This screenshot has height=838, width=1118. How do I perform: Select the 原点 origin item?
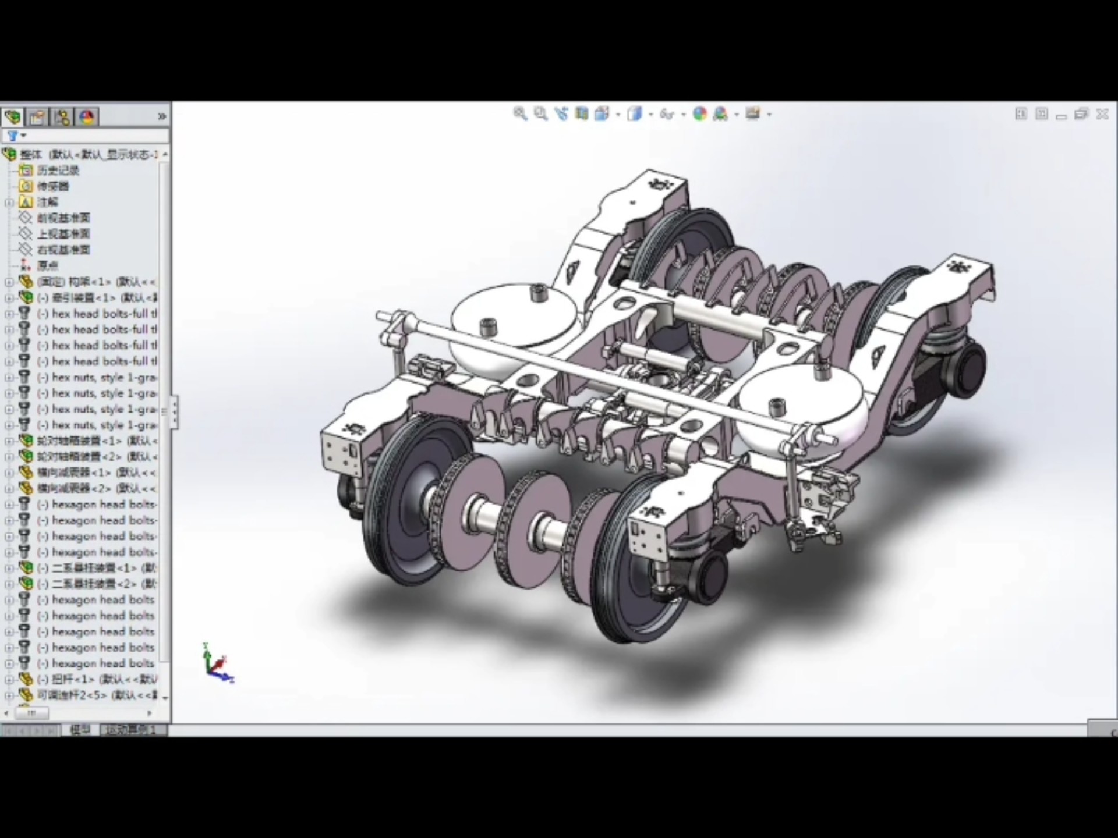click(48, 266)
